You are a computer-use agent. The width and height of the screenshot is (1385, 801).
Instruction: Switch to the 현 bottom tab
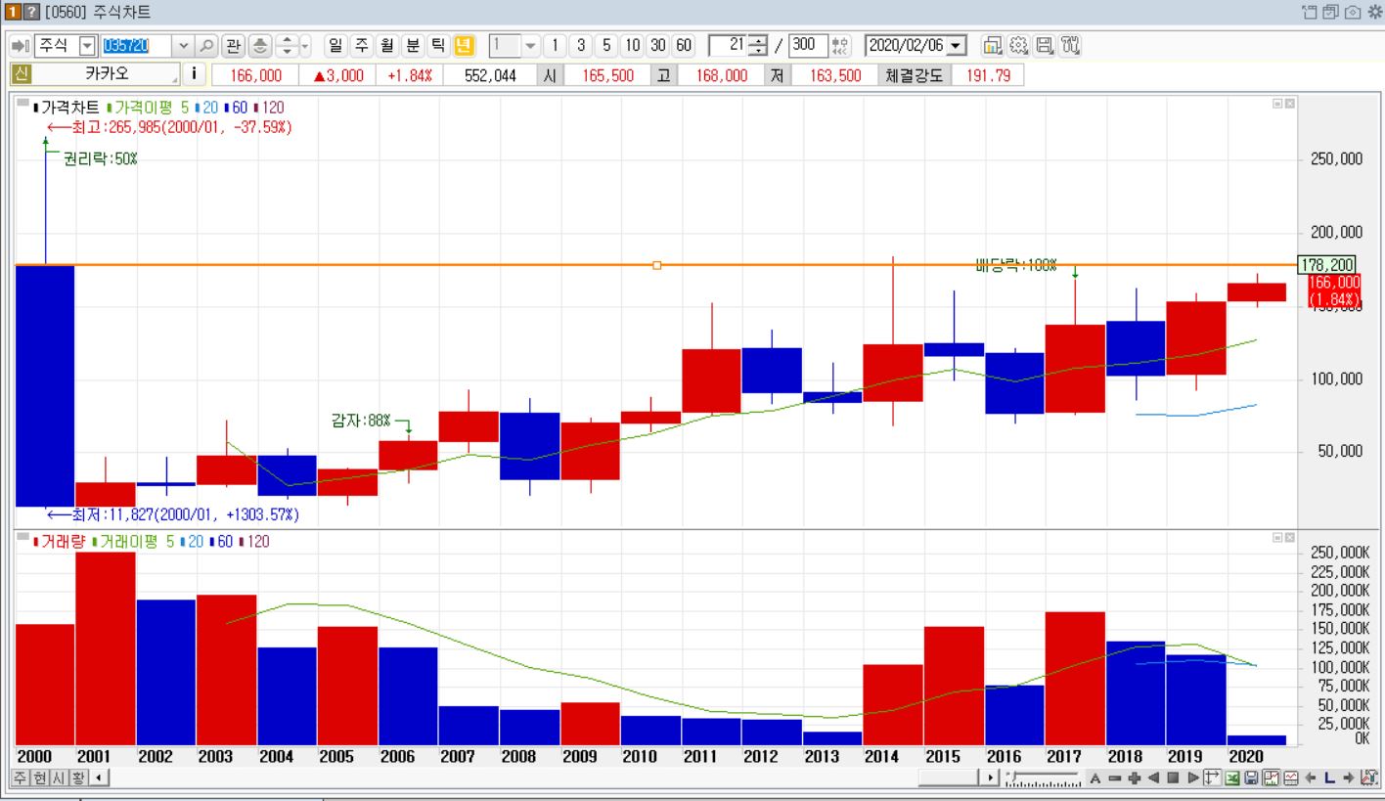pos(37,779)
